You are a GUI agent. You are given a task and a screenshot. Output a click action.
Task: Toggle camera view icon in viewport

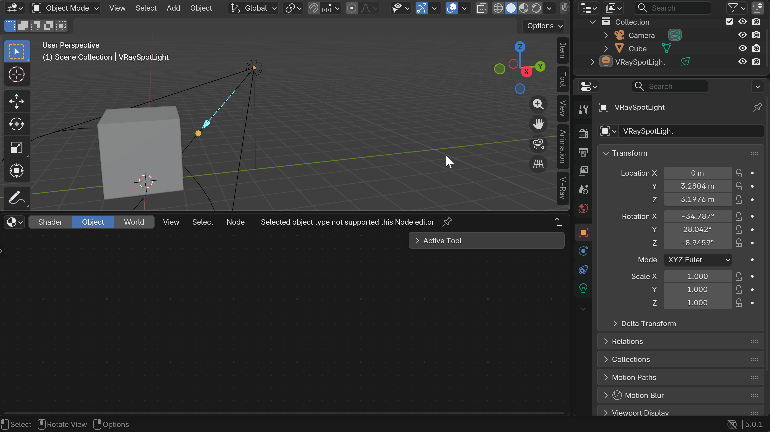point(538,144)
